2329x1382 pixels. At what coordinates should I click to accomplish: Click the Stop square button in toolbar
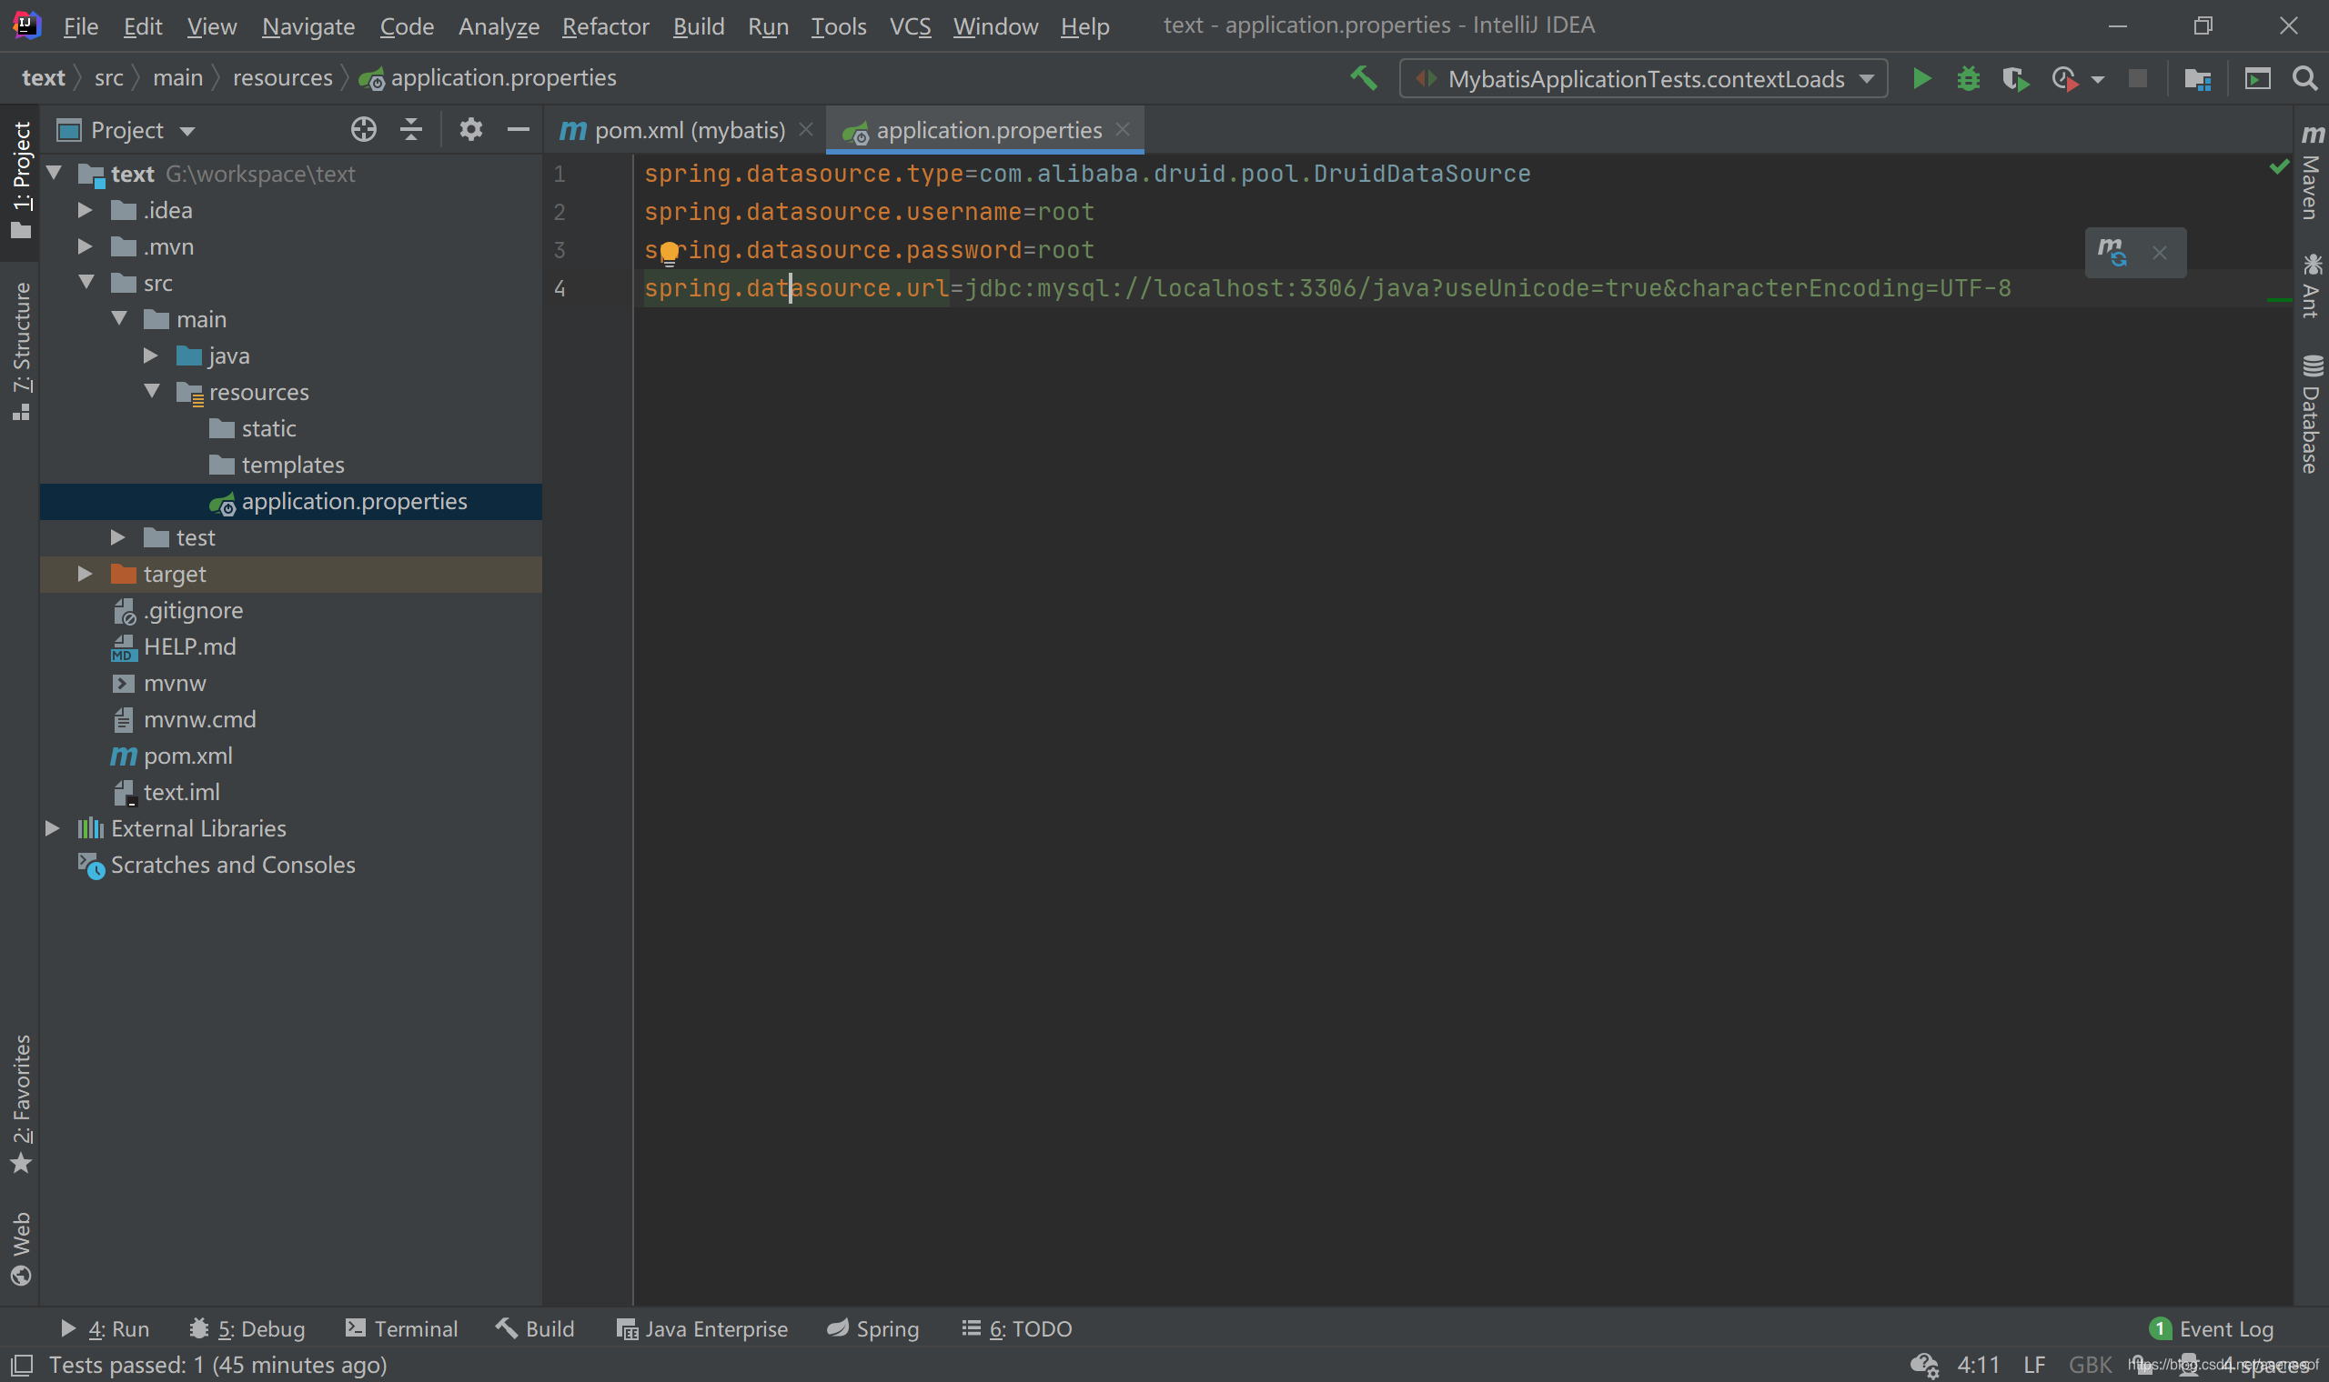(2137, 79)
